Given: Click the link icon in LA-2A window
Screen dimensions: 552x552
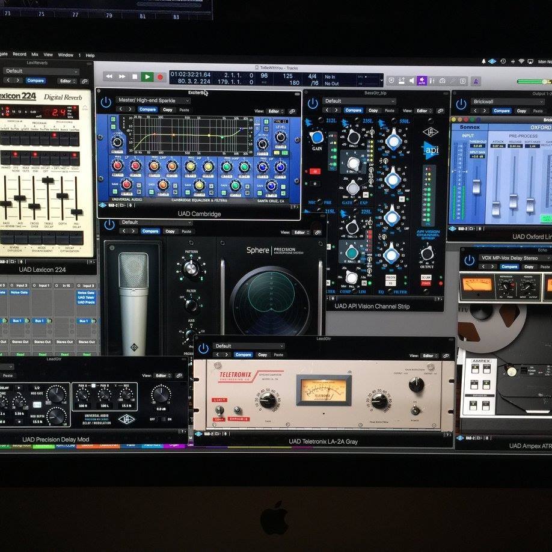Looking at the screenshot, I should pyautogui.click(x=446, y=356).
